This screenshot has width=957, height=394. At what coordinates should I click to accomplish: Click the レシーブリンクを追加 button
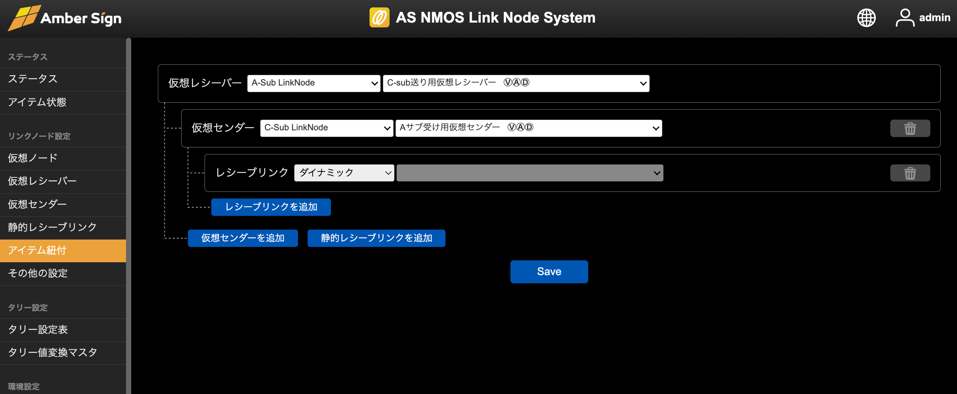coord(271,207)
